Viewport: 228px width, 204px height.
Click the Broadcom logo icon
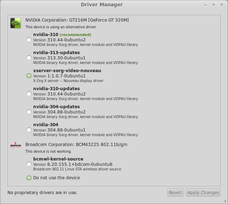coord(16,145)
